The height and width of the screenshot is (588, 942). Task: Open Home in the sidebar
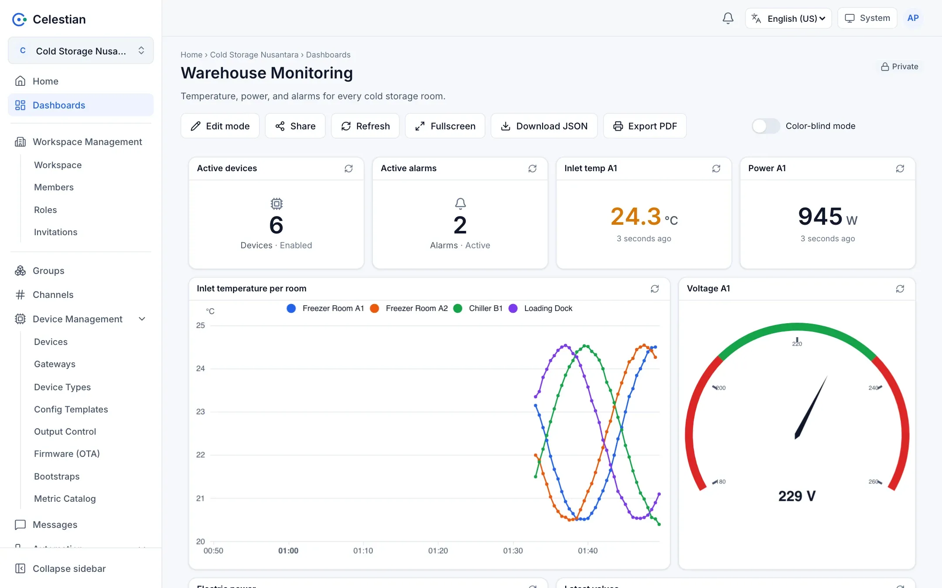coord(81,81)
